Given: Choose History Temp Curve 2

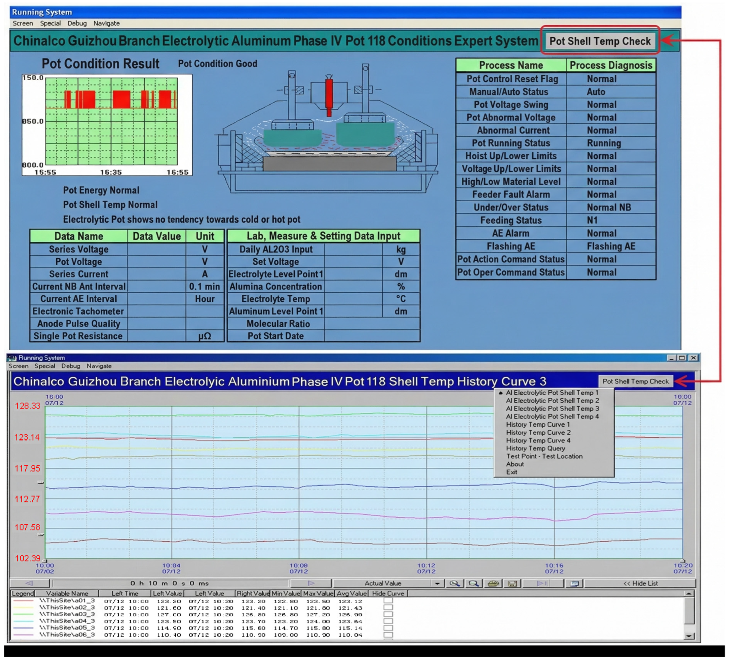Looking at the screenshot, I should coord(538,432).
